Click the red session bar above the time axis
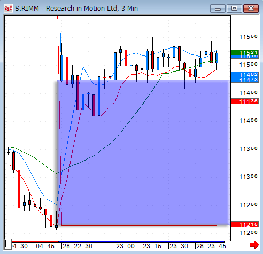The width and height of the screenshot is (263, 254). 35,242
